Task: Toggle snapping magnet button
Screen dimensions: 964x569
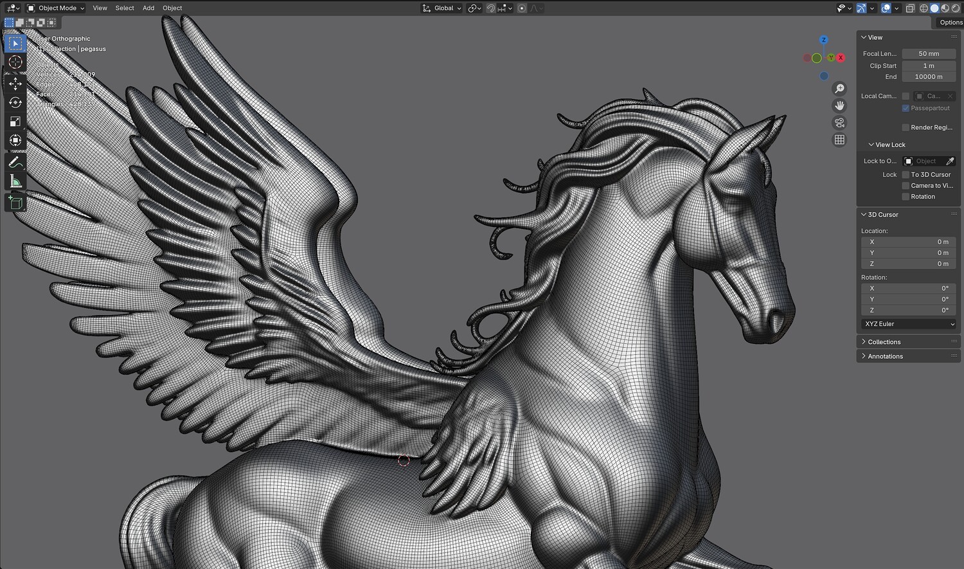Action: [x=491, y=8]
